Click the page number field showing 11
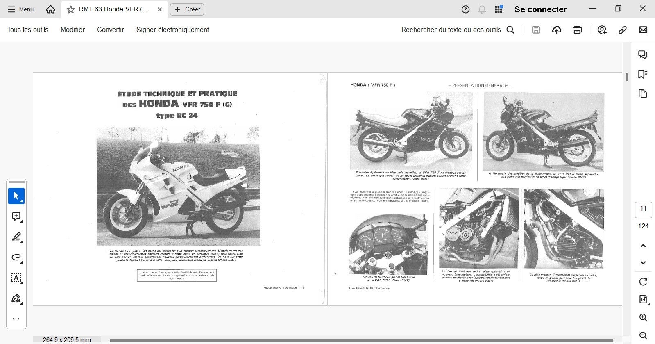Screen dimensions: 655x344 click(x=643, y=209)
